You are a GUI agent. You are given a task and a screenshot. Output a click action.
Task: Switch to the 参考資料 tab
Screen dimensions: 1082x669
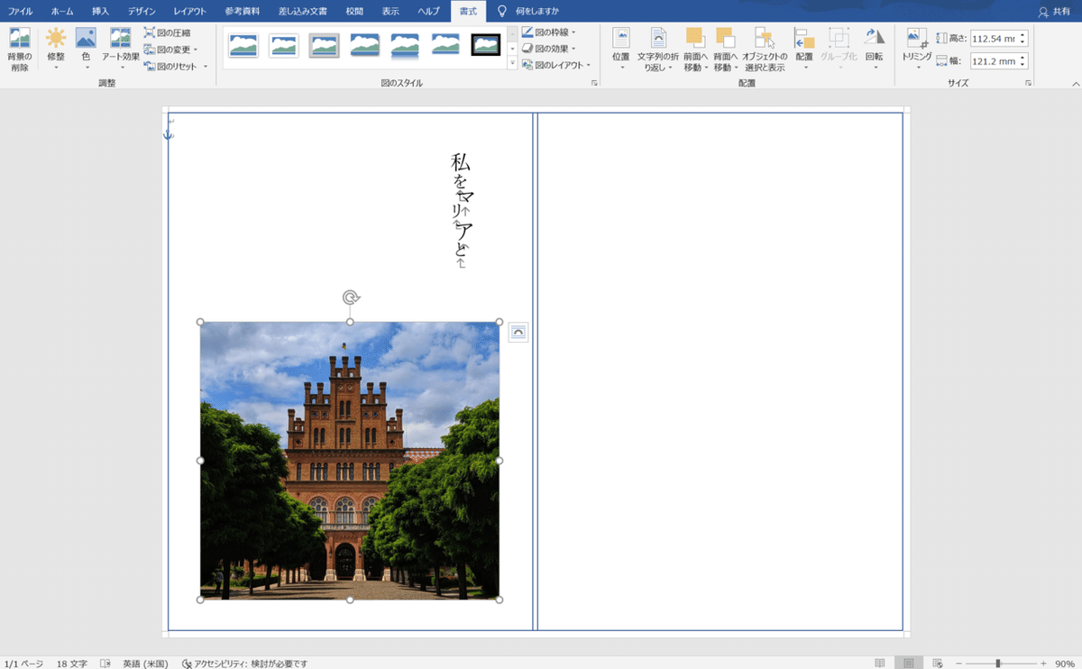[242, 11]
